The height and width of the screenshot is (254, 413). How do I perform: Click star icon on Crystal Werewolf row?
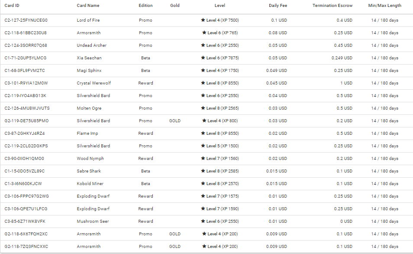[203, 83]
